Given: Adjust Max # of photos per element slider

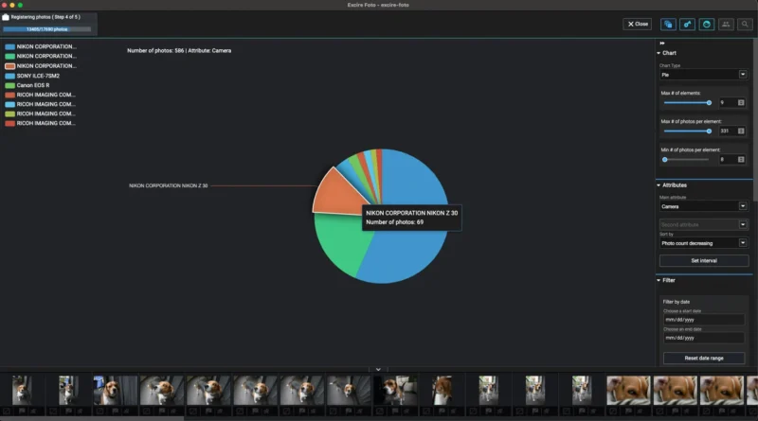Looking at the screenshot, I should [x=686, y=132].
